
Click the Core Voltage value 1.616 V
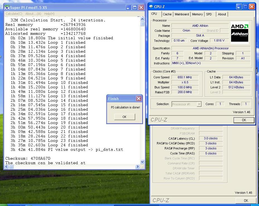click(x=219, y=40)
